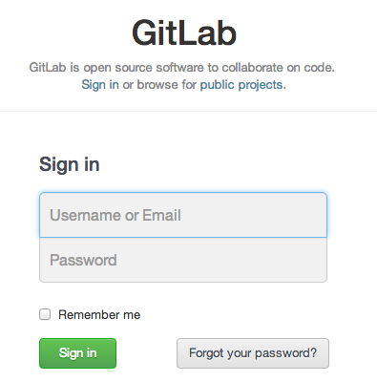The image size is (377, 382).
Task: Click the word 'Email' in placeholder
Action: click(x=161, y=215)
